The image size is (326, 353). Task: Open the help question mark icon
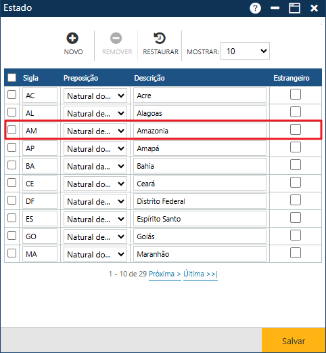click(255, 8)
